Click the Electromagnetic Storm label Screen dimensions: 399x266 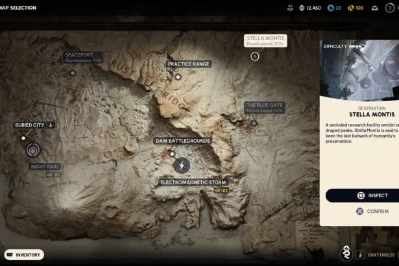[x=193, y=182]
